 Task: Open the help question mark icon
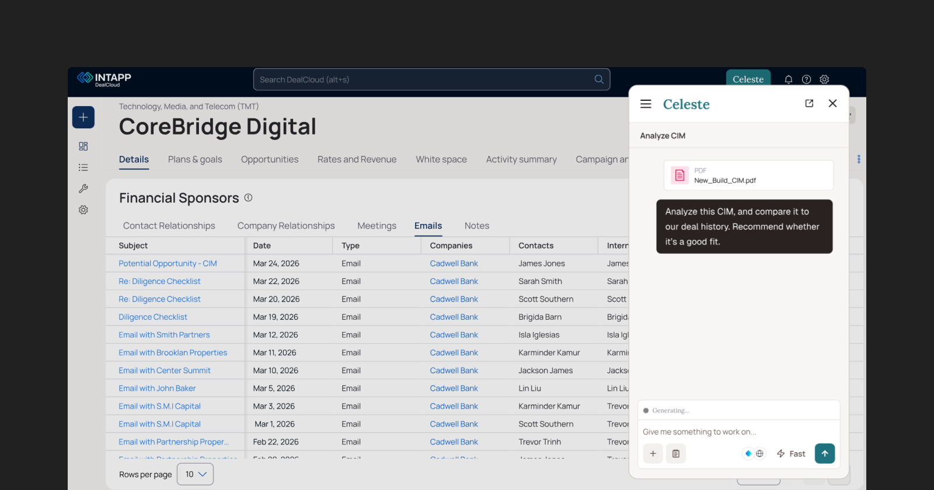pyautogui.click(x=806, y=79)
